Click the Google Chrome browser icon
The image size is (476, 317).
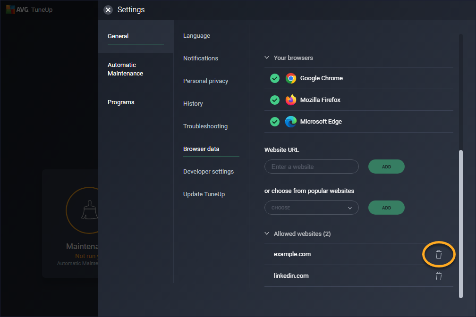pyautogui.click(x=290, y=78)
